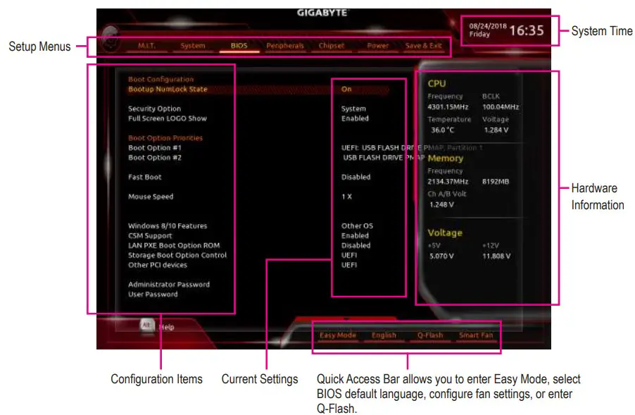
Task: Open the M.I.T. setup menu tab
Action: coord(146,46)
